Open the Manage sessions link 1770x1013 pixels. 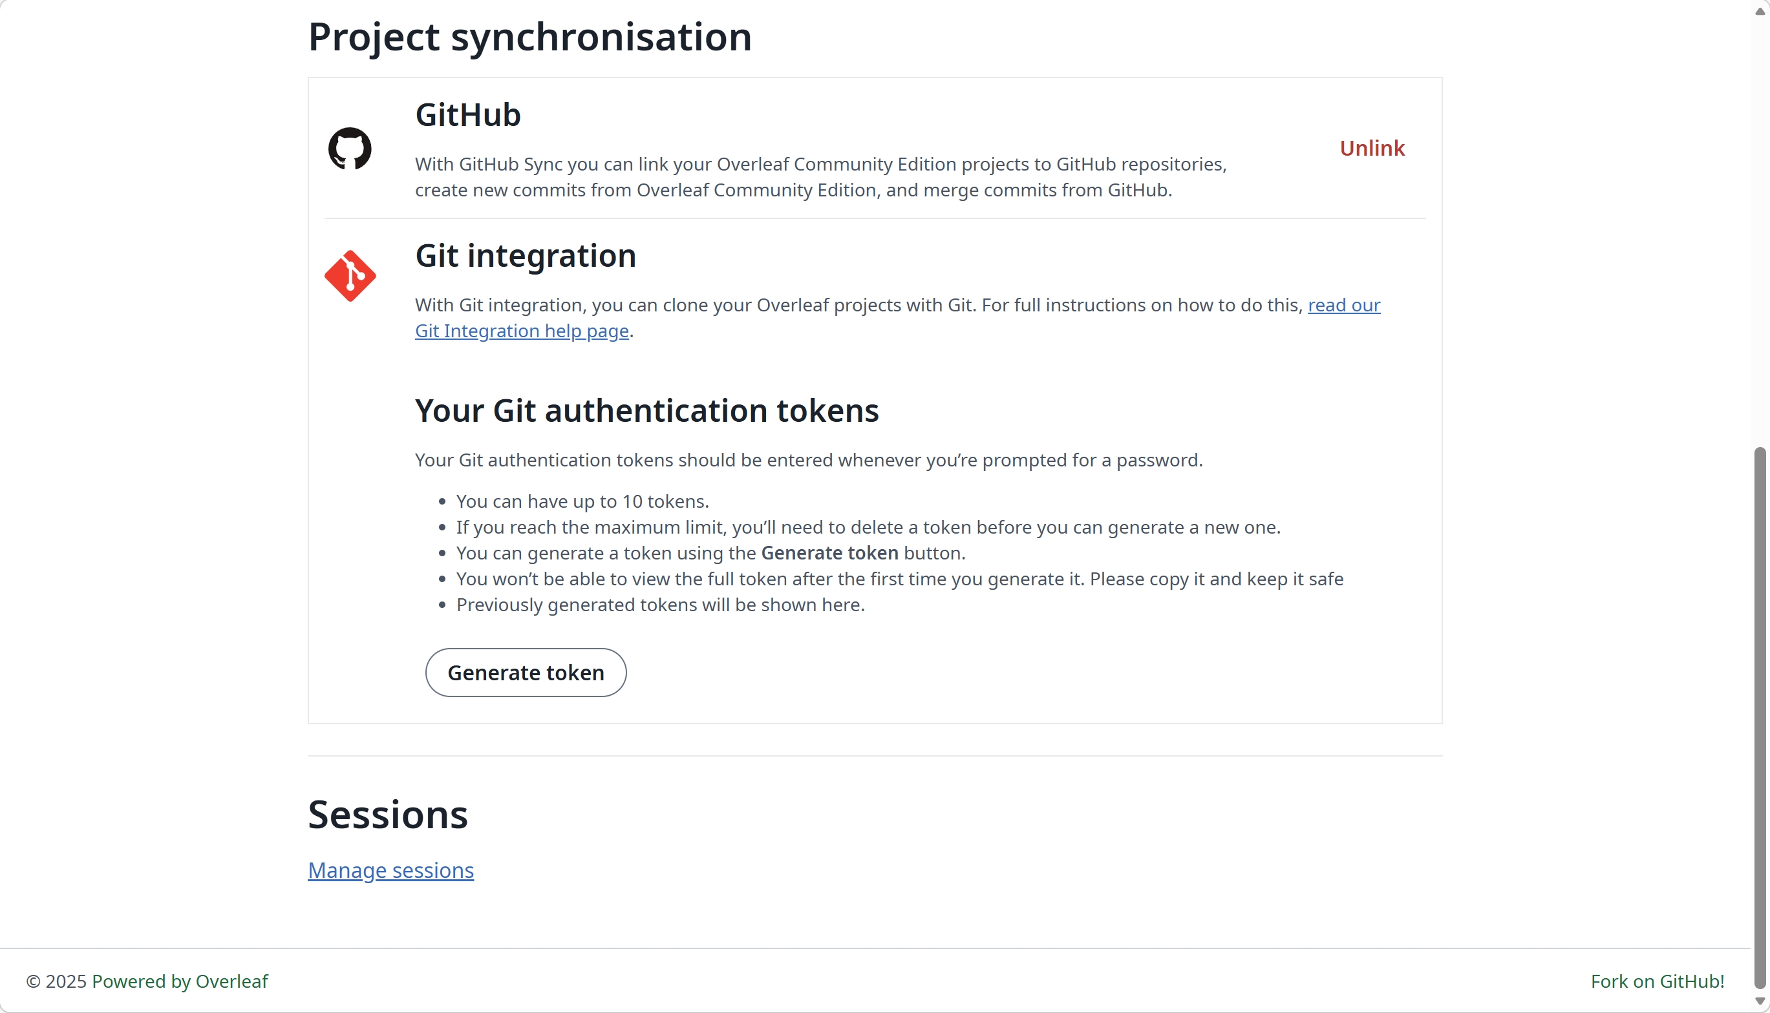(390, 870)
